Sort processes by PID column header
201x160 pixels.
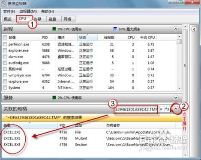tap(48, 38)
